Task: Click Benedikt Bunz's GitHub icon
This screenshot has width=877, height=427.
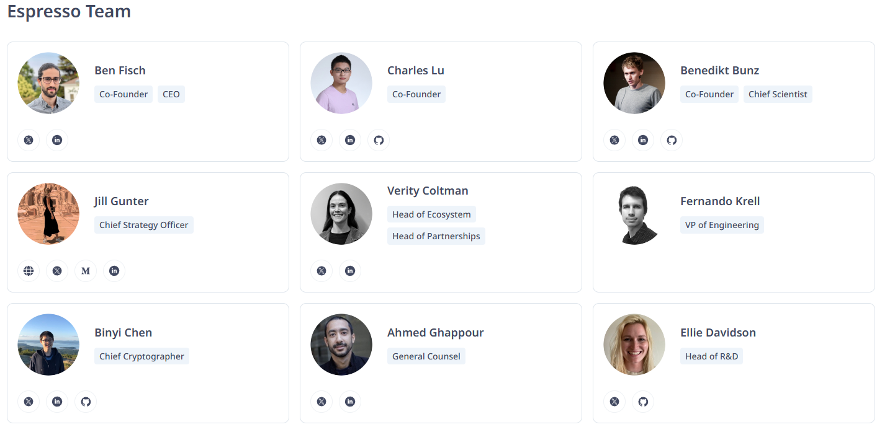Action: [x=672, y=140]
